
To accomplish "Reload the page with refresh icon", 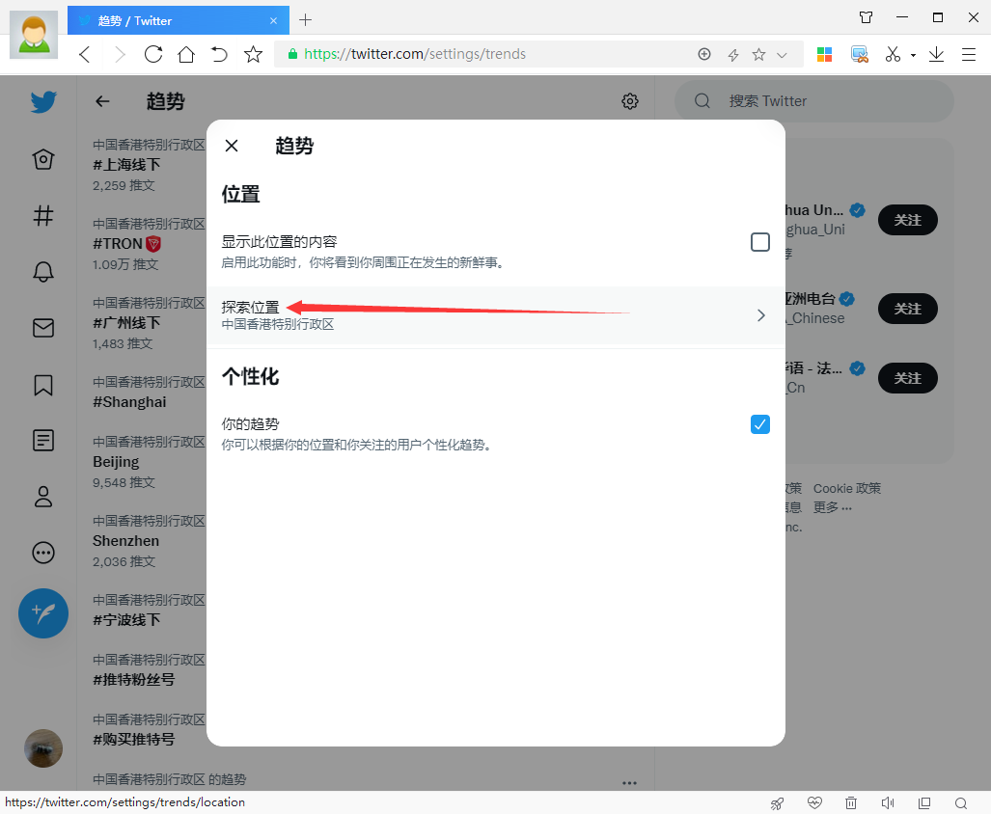I will coord(153,54).
